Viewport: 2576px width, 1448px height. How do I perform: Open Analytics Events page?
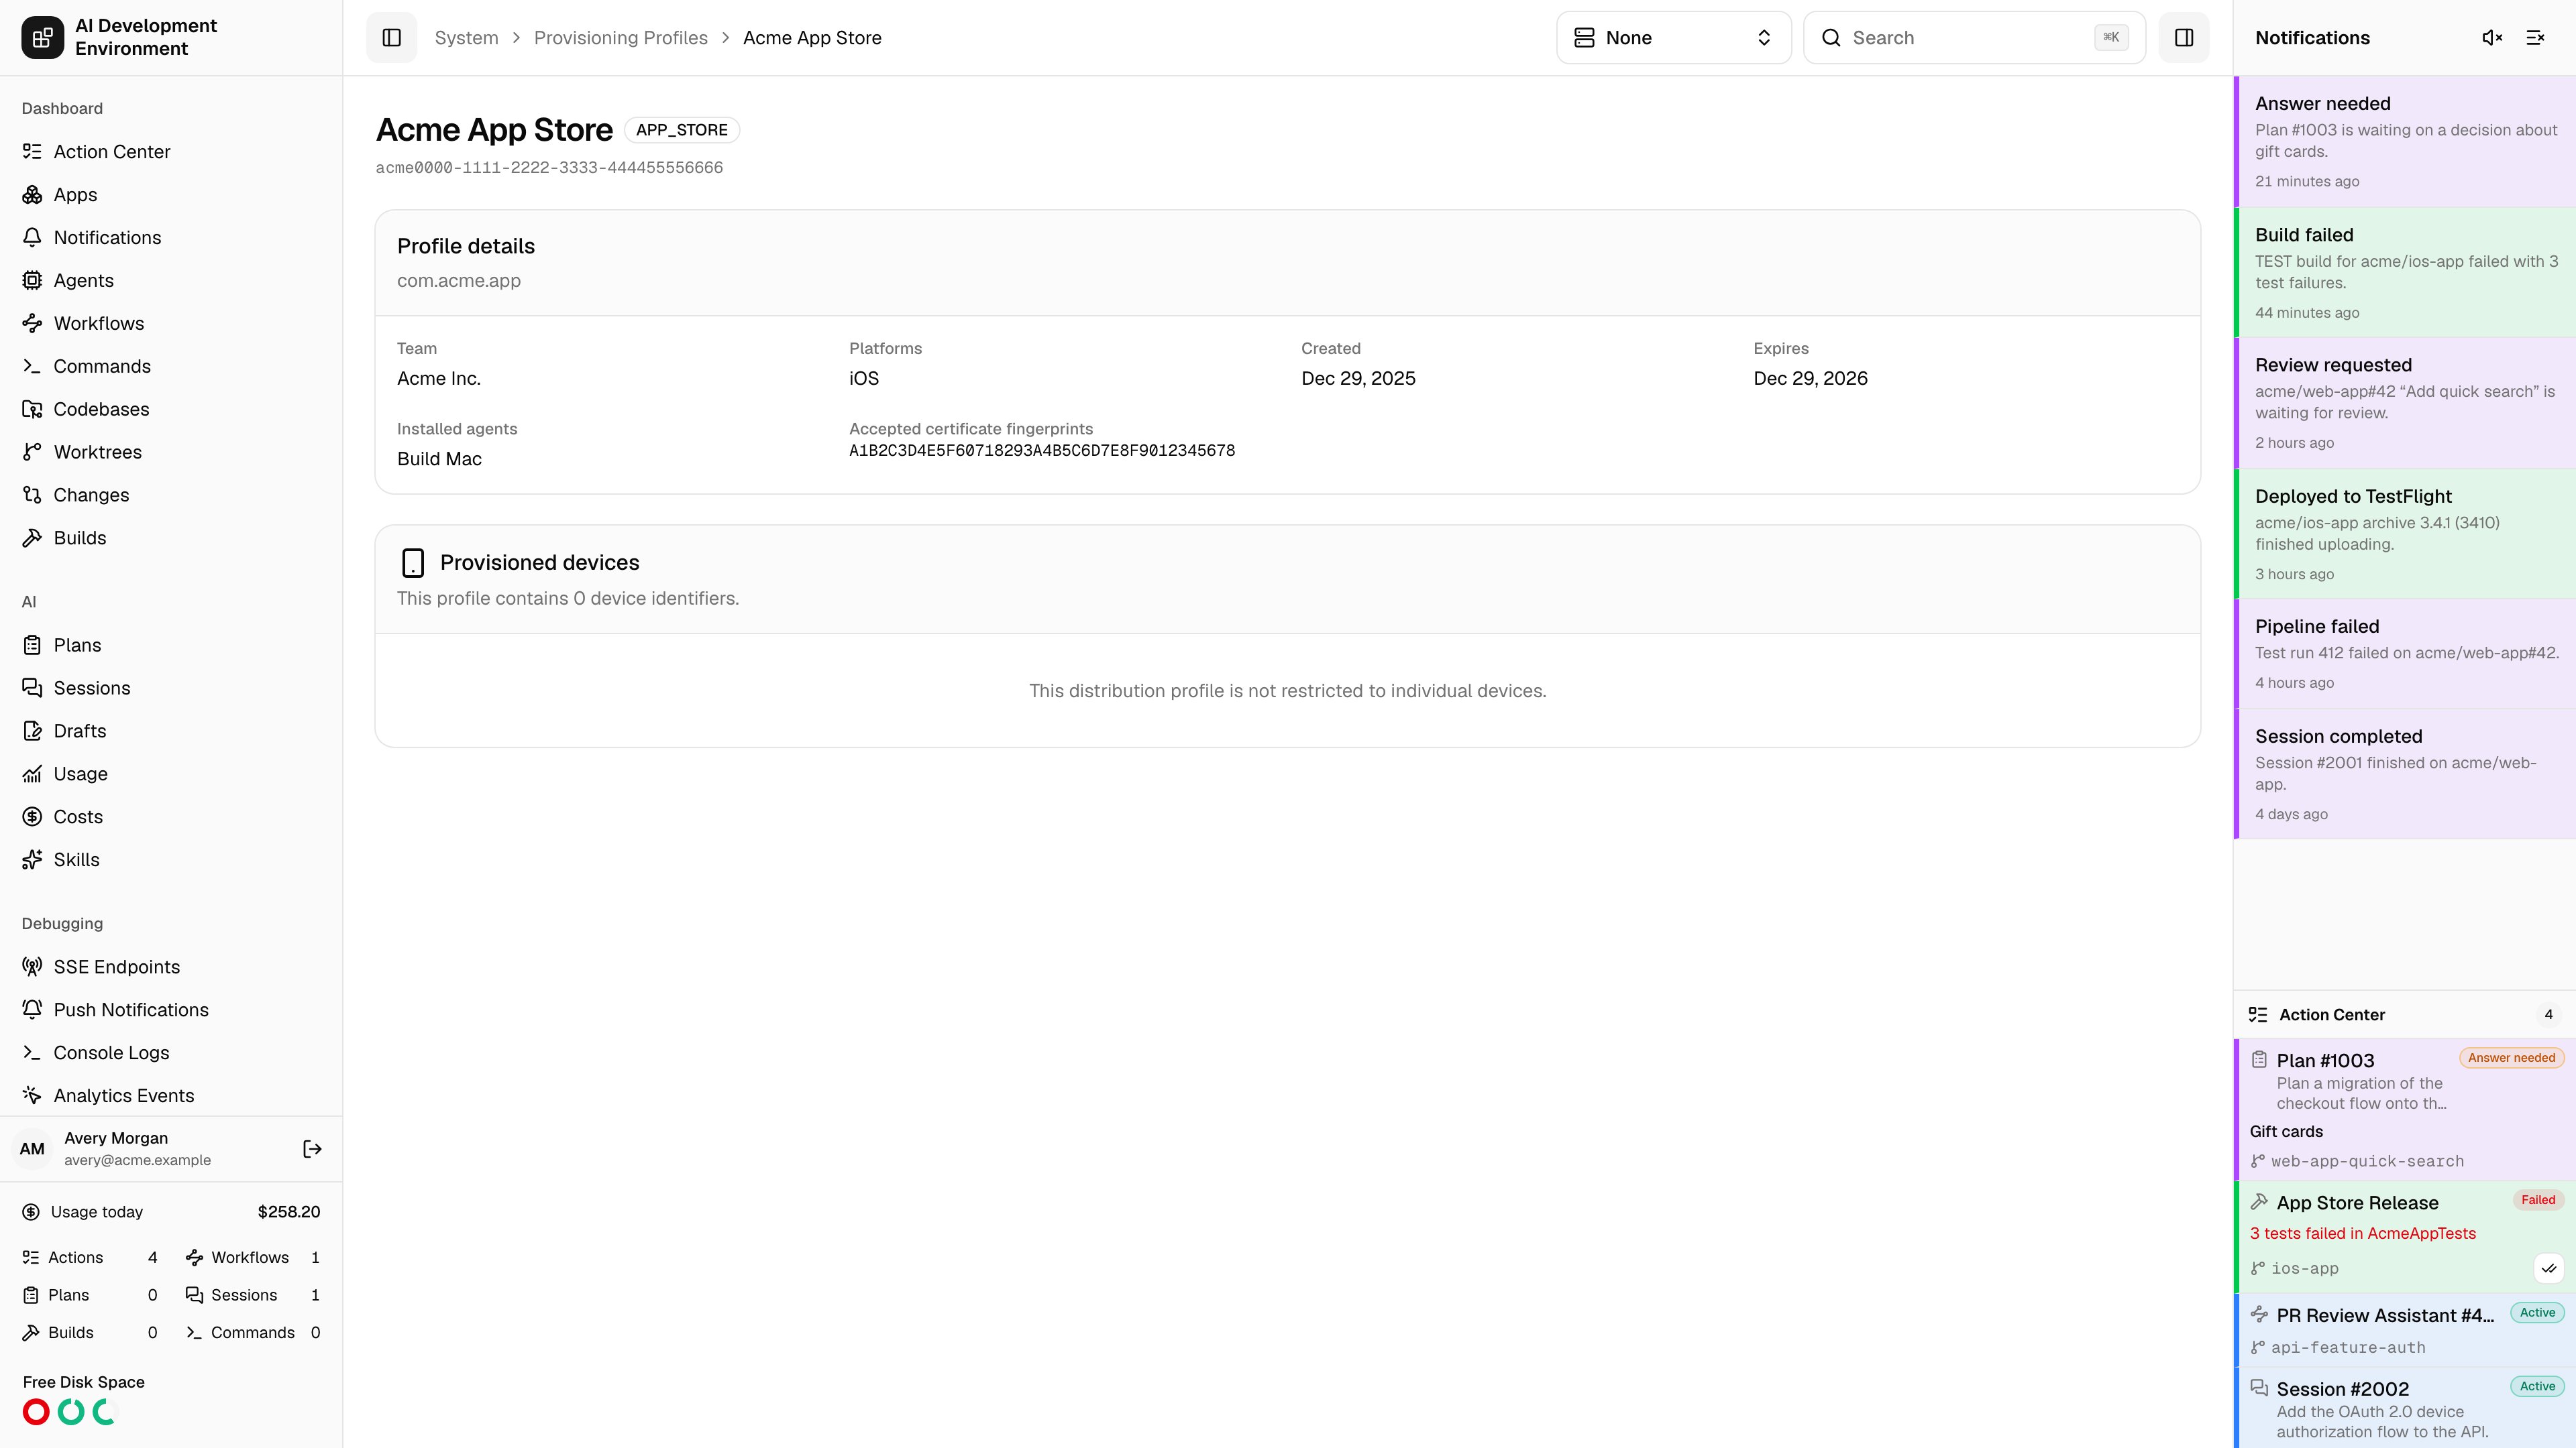(x=171, y=1096)
